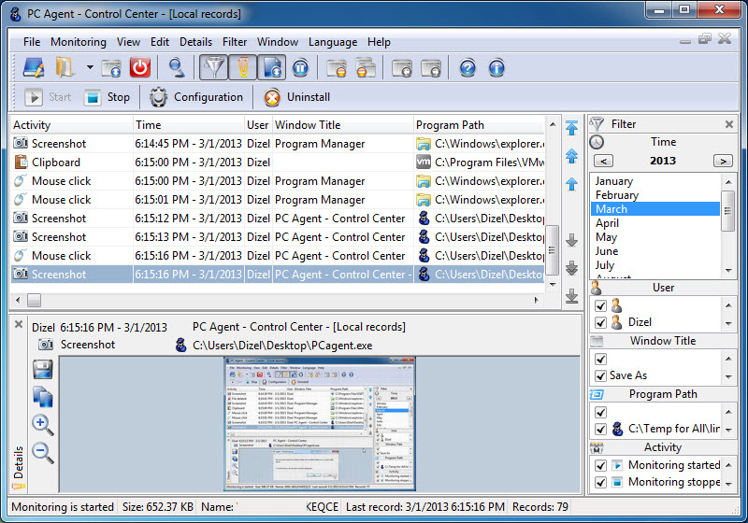This screenshot has height=523, width=748.
Task: Zoom out of screenshot preview
Action: click(x=42, y=452)
